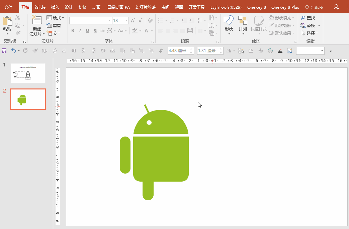
Task: Align text left
Action: click(x=161, y=31)
